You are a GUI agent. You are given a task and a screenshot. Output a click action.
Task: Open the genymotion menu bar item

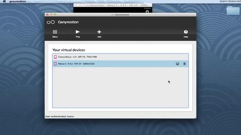point(18,1)
